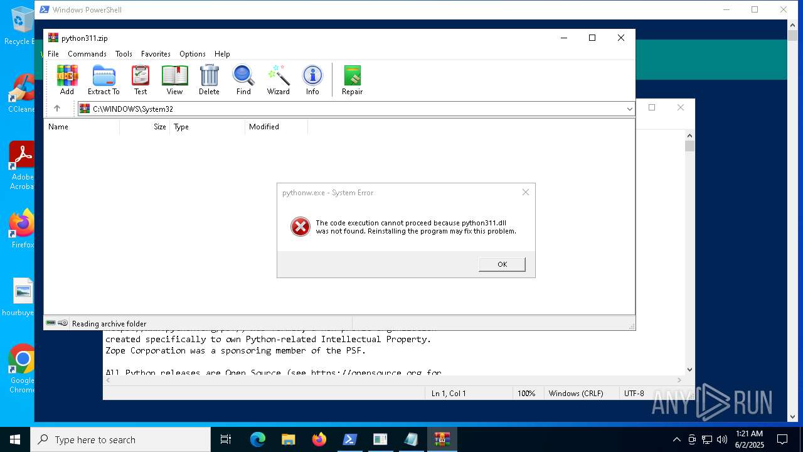
Task: Expand the address path dropdown arrow
Action: (x=629, y=109)
